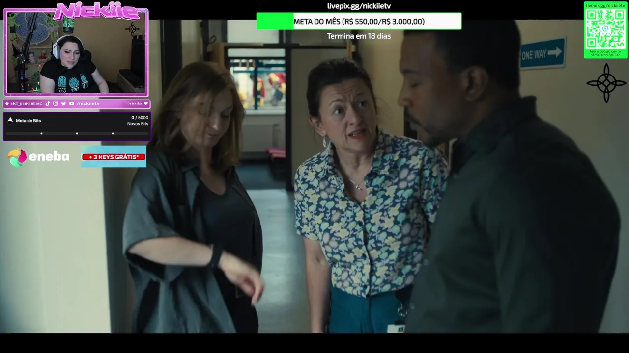This screenshot has width=629, height=353.
Task: Click the 'leia o código com a câmera' caption
Action: 605,53
